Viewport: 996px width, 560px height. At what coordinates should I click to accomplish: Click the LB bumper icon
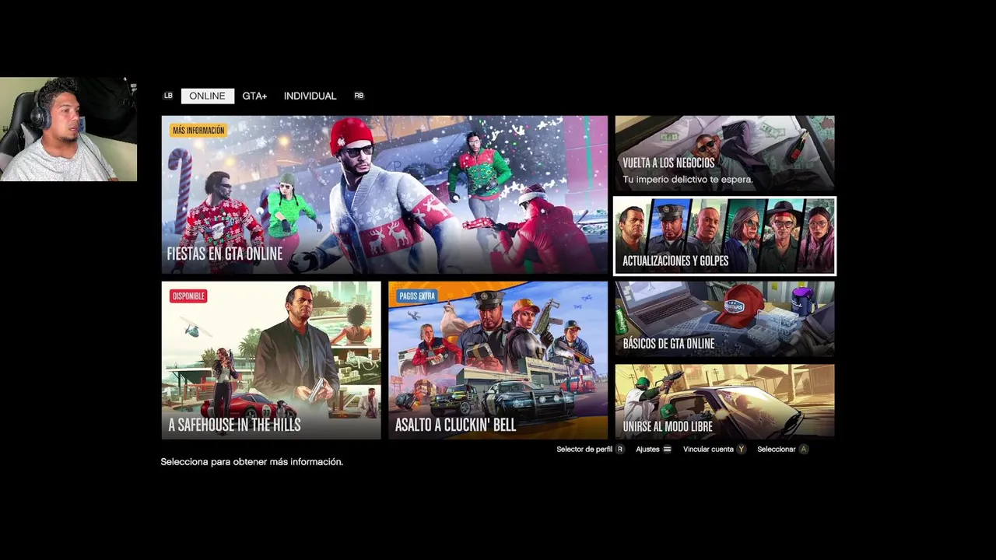(168, 96)
